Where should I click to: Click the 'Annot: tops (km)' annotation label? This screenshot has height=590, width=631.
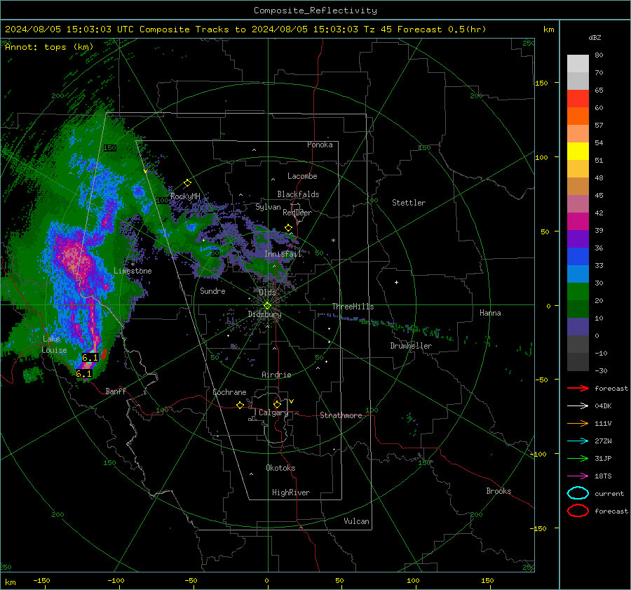[x=49, y=47]
